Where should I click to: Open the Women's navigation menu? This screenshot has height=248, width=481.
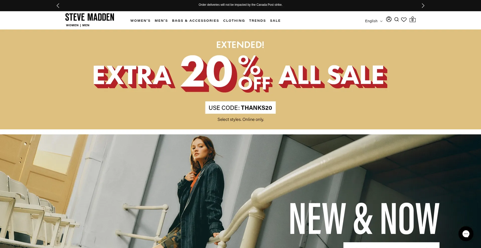(140, 20)
